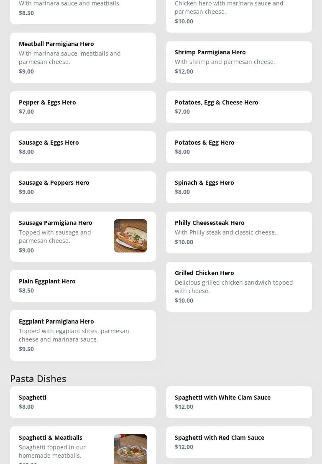The height and width of the screenshot is (464, 322).
Task: Open the Spaghetti & Meatballs photo
Action: click(130, 449)
